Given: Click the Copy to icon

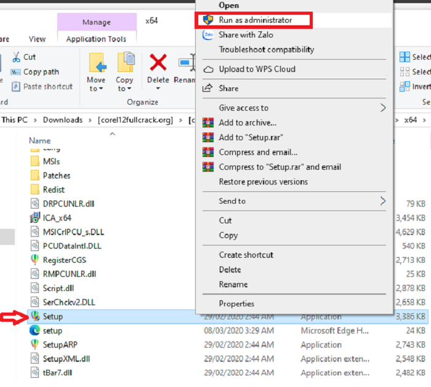Looking at the screenshot, I should [126, 62].
